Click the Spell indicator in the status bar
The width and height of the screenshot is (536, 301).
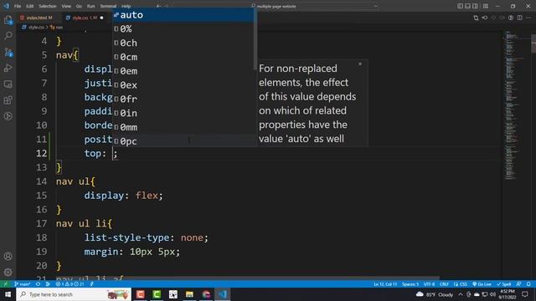504,284
